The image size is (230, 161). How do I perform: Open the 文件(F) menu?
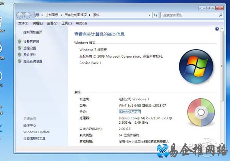tap(23, 23)
